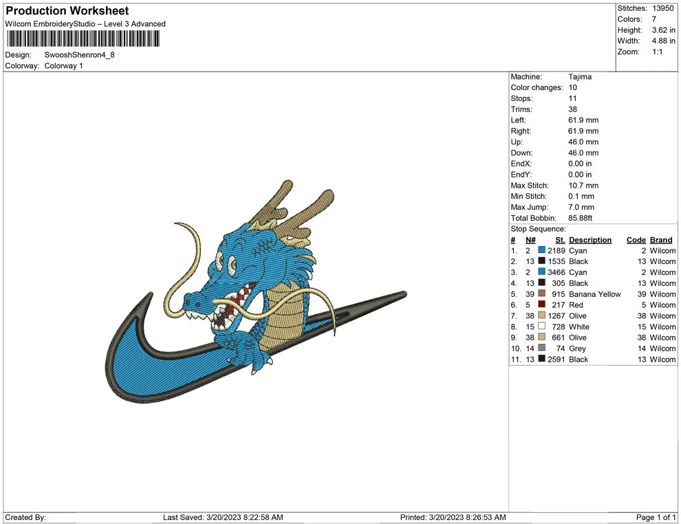The height and width of the screenshot is (524, 681).
Task: Click the Stops value '11'
Action: (572, 98)
